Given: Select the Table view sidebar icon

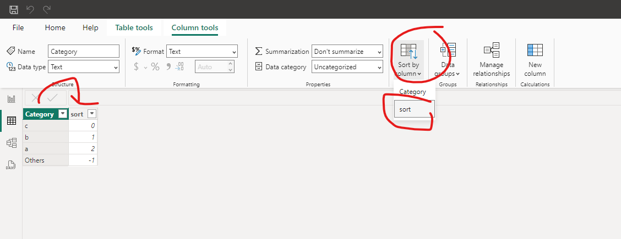Looking at the screenshot, I should pyautogui.click(x=12, y=121).
